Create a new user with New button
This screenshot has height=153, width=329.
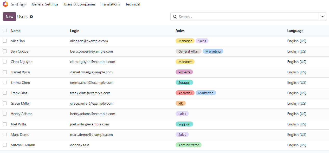pyautogui.click(x=9, y=17)
